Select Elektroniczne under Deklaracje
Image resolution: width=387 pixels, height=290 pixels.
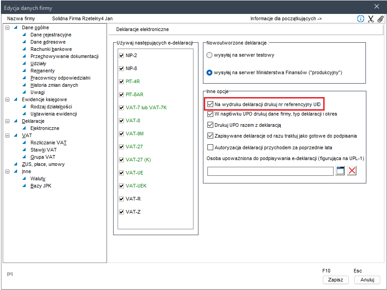(45, 128)
